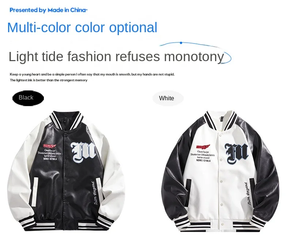
Task: Click the 'Keep a young heart' description line
Action: coord(92,74)
